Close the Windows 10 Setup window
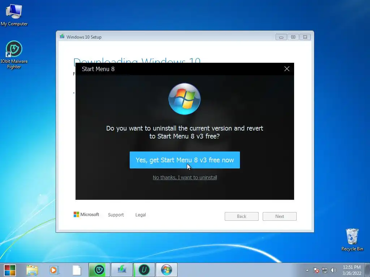This screenshot has width=370, height=277. point(305,37)
